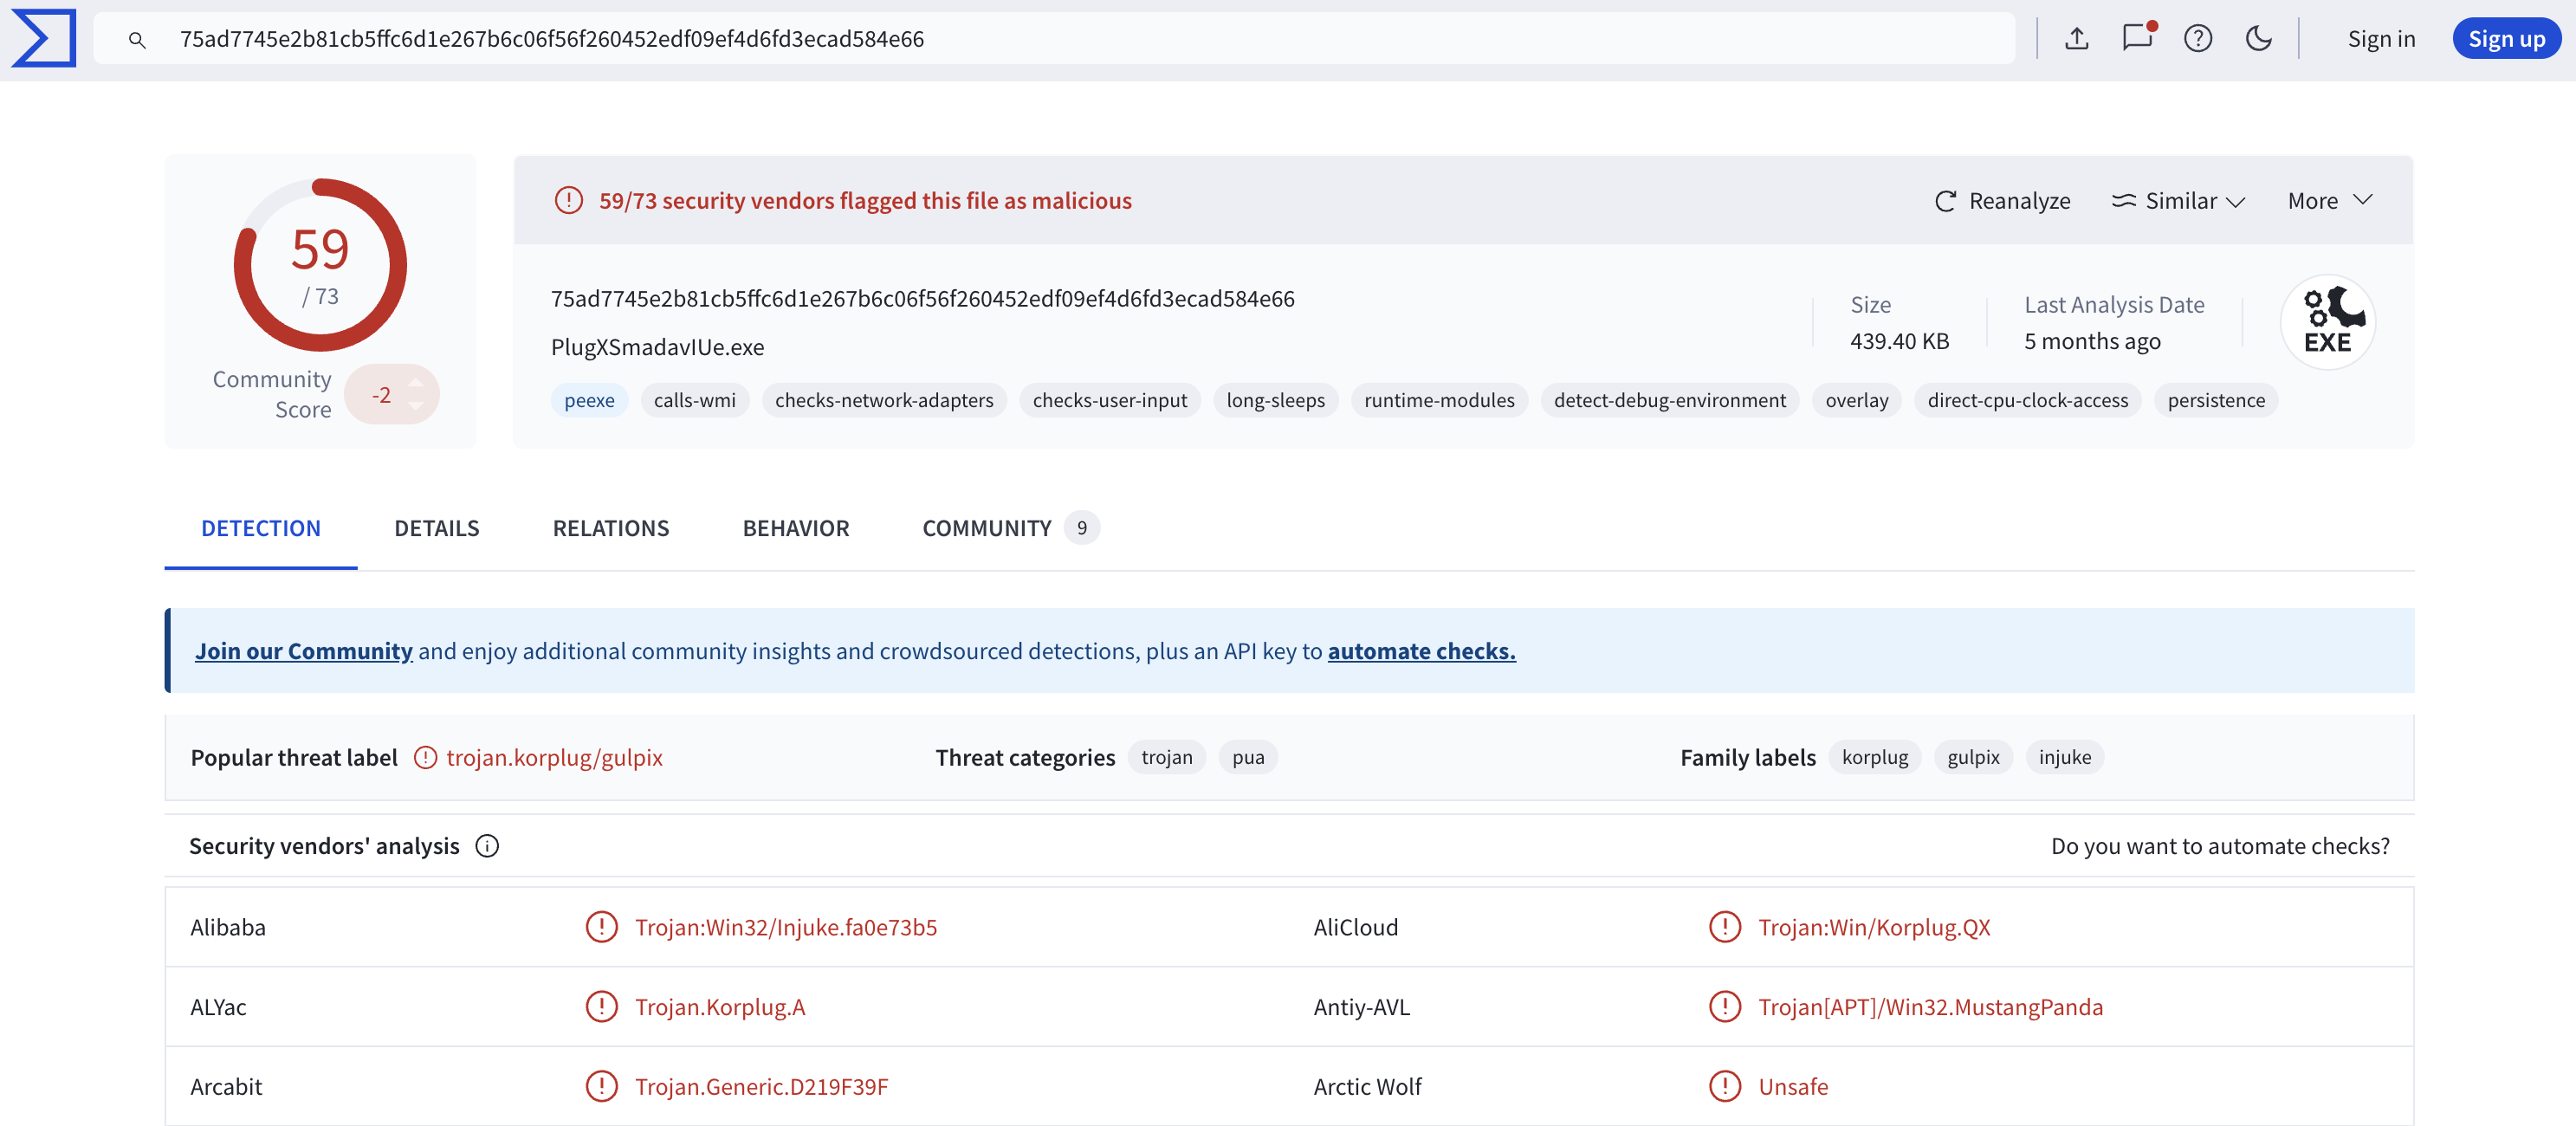Image resolution: width=2576 pixels, height=1126 pixels.
Task: Vote community score down arrow
Action: pyautogui.click(x=416, y=406)
